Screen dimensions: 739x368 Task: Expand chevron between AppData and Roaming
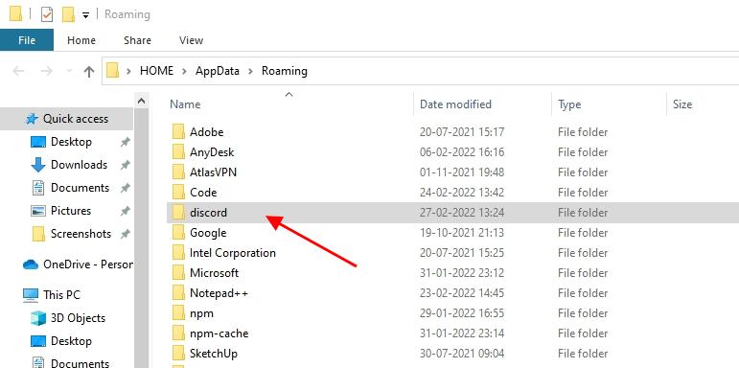251,71
